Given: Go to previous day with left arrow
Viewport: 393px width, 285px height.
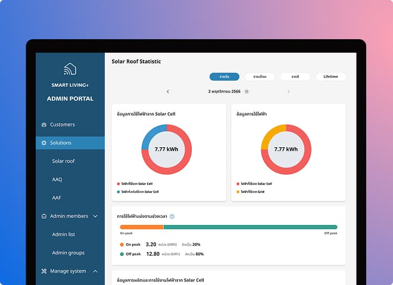Looking at the screenshot, I should [x=168, y=92].
